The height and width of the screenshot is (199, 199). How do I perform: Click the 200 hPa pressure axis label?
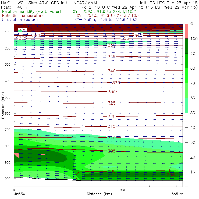(x=8, y=48)
